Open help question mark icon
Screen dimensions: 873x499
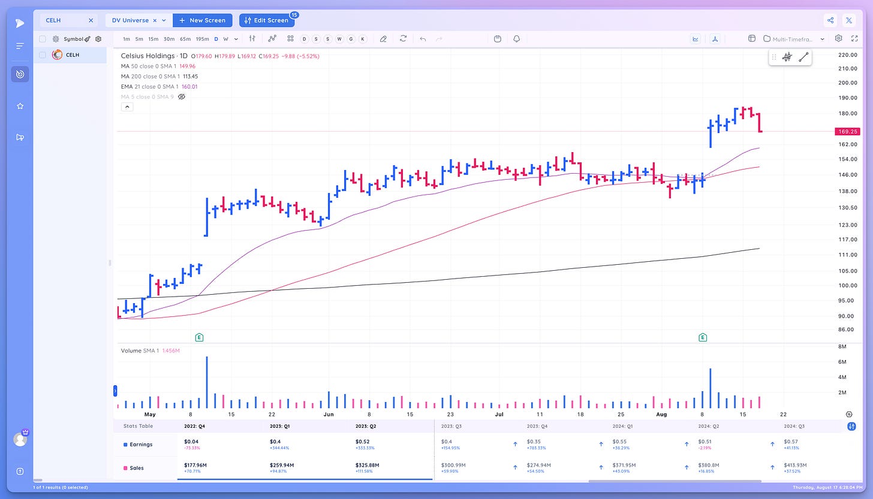point(20,471)
